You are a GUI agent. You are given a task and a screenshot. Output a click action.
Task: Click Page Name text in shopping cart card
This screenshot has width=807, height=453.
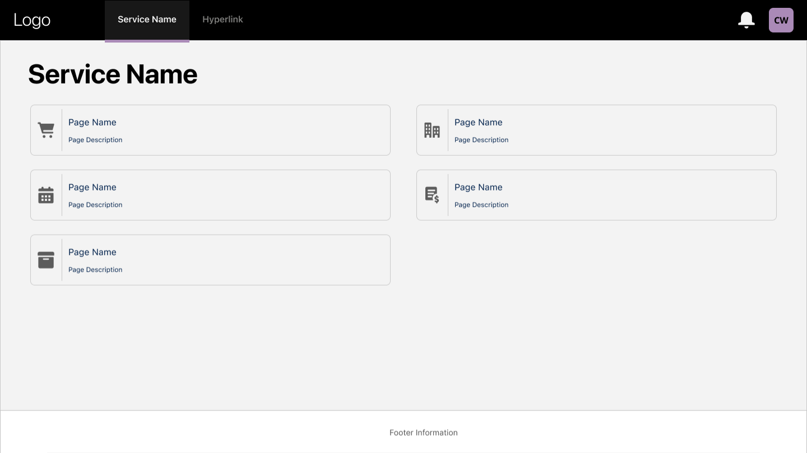click(x=92, y=123)
